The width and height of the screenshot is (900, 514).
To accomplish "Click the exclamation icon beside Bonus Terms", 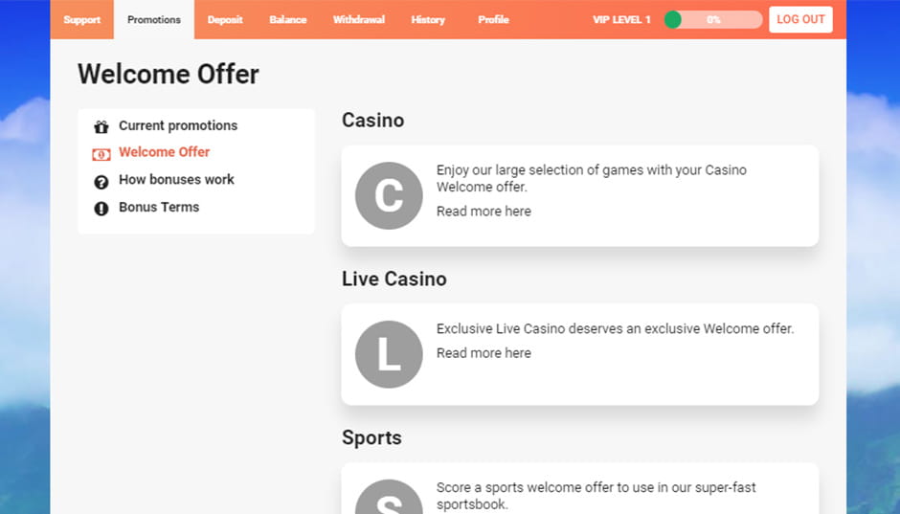I will point(101,209).
